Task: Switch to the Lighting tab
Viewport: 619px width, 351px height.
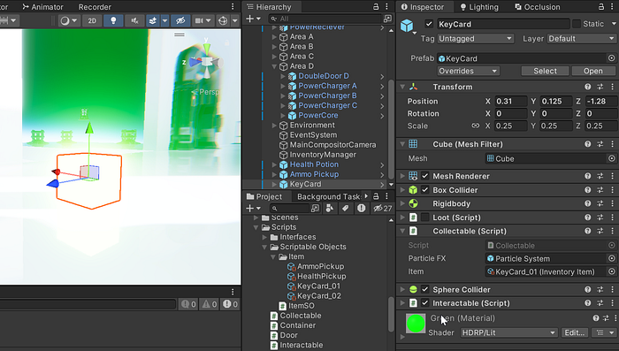Action: (x=479, y=7)
